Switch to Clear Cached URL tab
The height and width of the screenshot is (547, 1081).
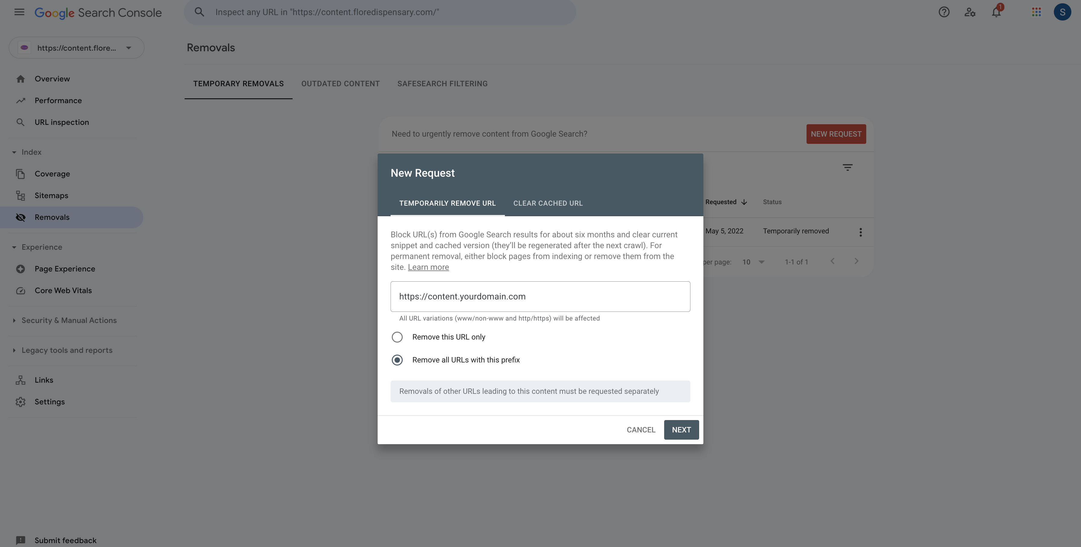(x=548, y=204)
